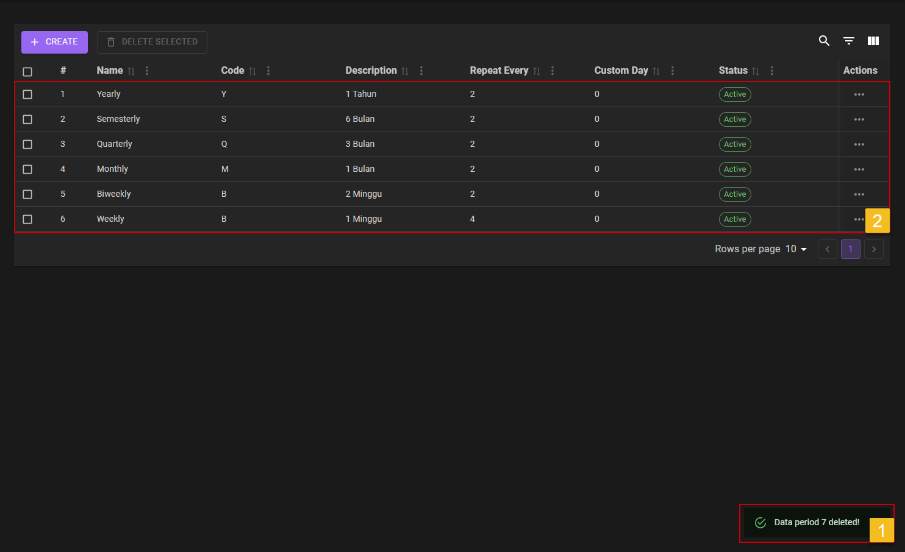Expand the Rows per page dropdown
The width and height of the screenshot is (905, 552).
click(x=796, y=249)
